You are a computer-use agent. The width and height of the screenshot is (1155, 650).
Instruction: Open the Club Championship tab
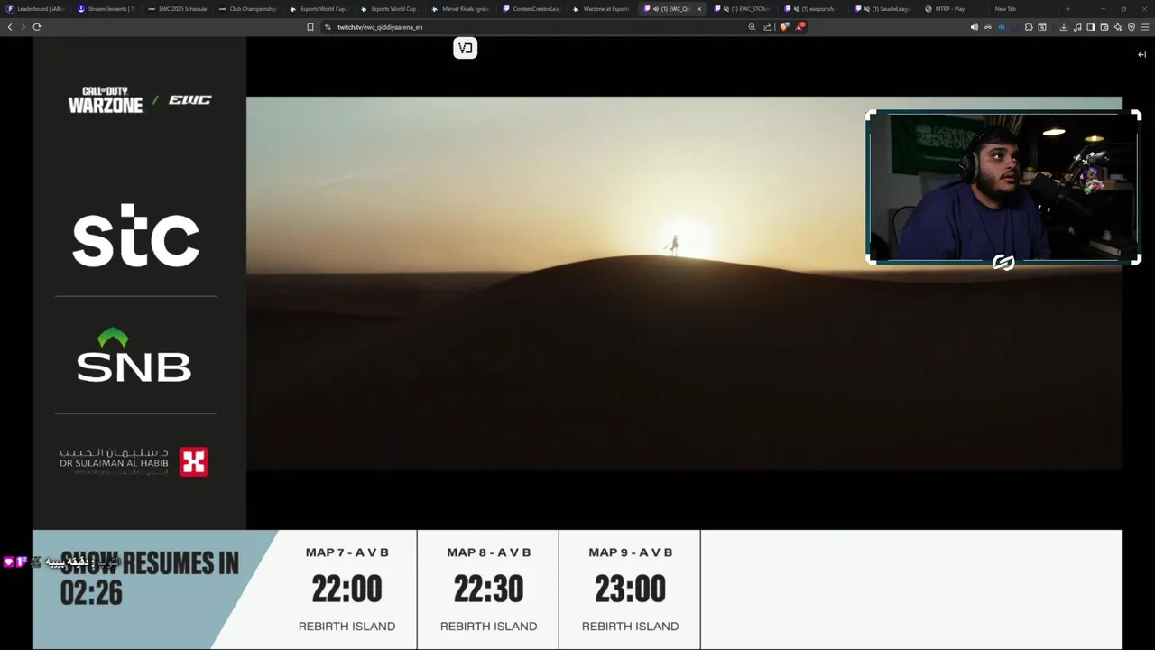247,9
